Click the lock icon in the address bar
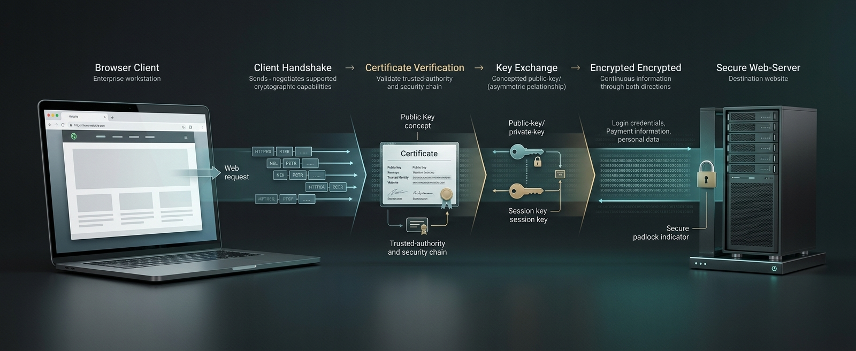856x351 pixels. coord(71,125)
